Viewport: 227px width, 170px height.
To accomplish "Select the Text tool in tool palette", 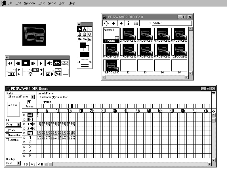I will click(85, 29).
